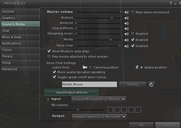Viewport: 181px width, 128px height.
Task: Collapse the Input/Output devices section
Action: point(71,92)
